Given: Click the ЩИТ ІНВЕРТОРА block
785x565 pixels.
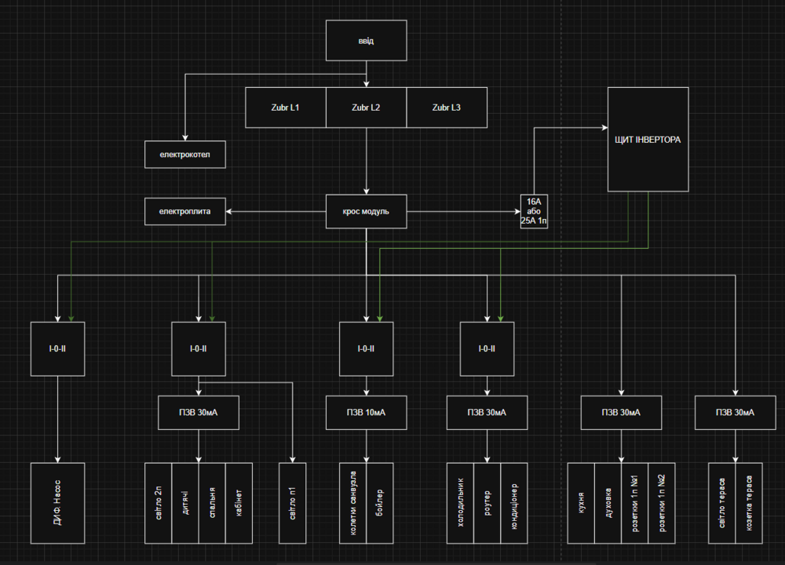Looking at the screenshot, I should 648,140.
